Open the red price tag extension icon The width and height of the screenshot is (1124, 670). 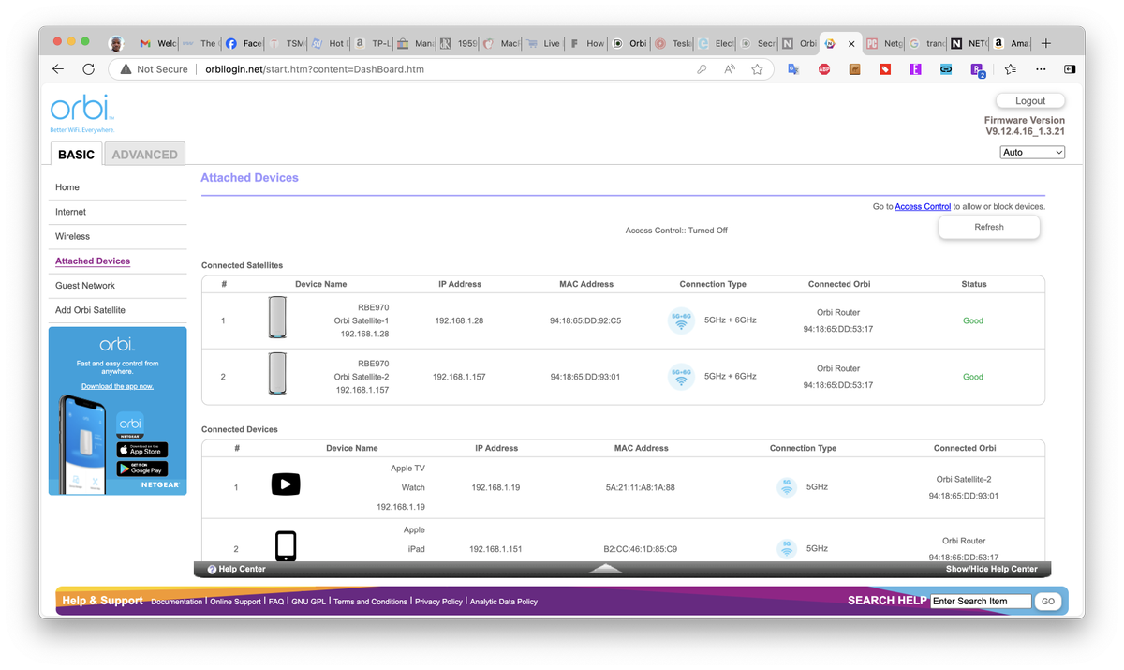click(885, 69)
